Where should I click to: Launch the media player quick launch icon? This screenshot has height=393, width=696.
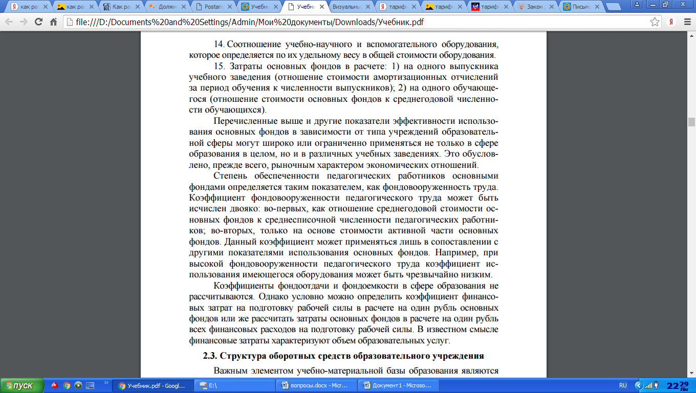[x=78, y=385]
